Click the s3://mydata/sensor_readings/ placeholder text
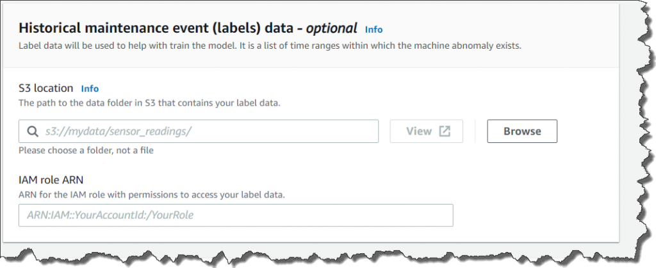 [x=119, y=131]
